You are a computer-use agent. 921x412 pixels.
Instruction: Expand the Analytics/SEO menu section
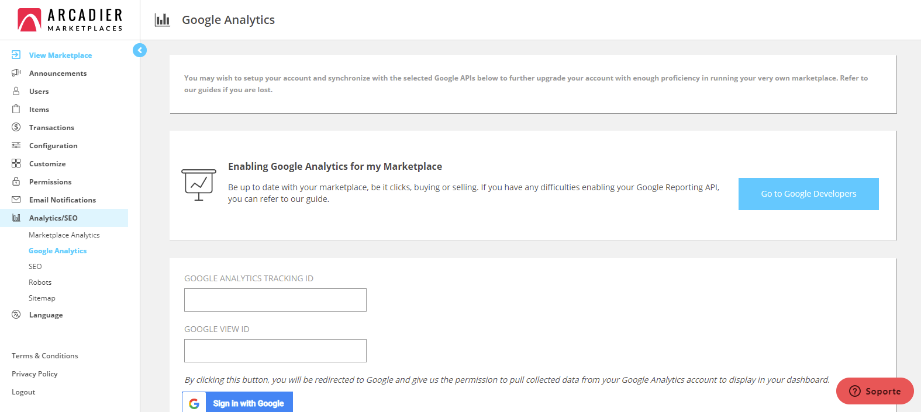tap(53, 218)
